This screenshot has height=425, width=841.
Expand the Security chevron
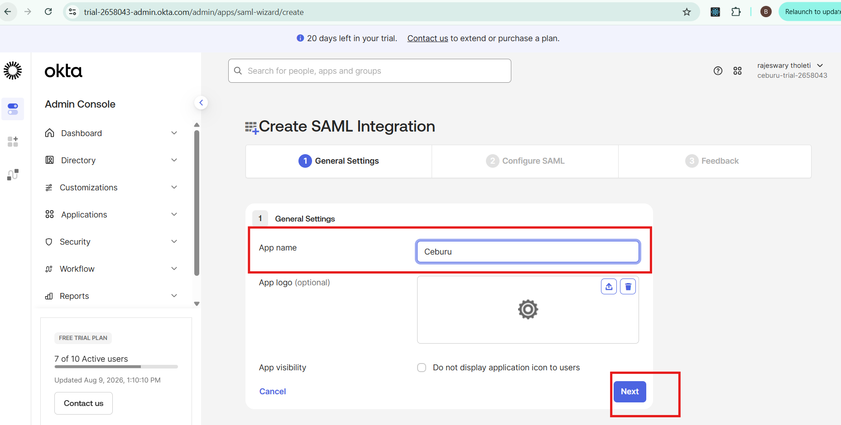coord(174,241)
